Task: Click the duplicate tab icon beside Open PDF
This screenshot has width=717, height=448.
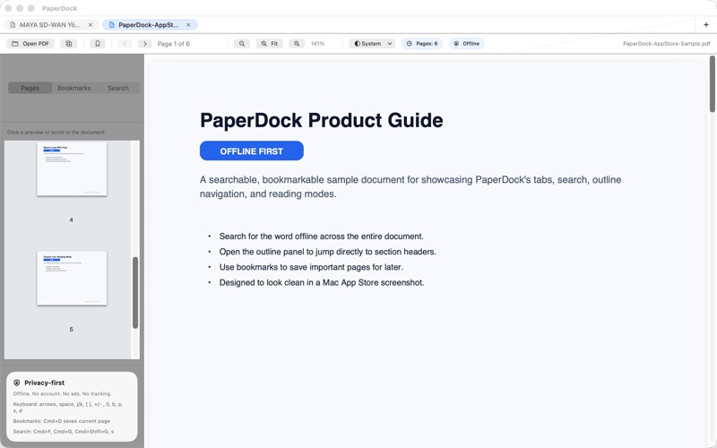Action: (x=69, y=43)
